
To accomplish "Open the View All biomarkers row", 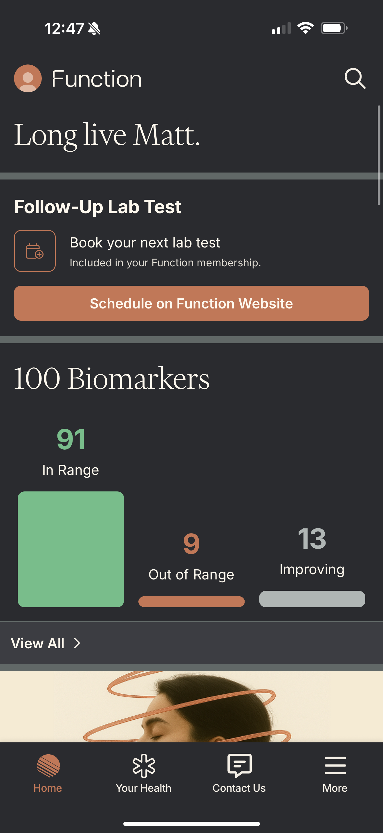I will [x=191, y=643].
